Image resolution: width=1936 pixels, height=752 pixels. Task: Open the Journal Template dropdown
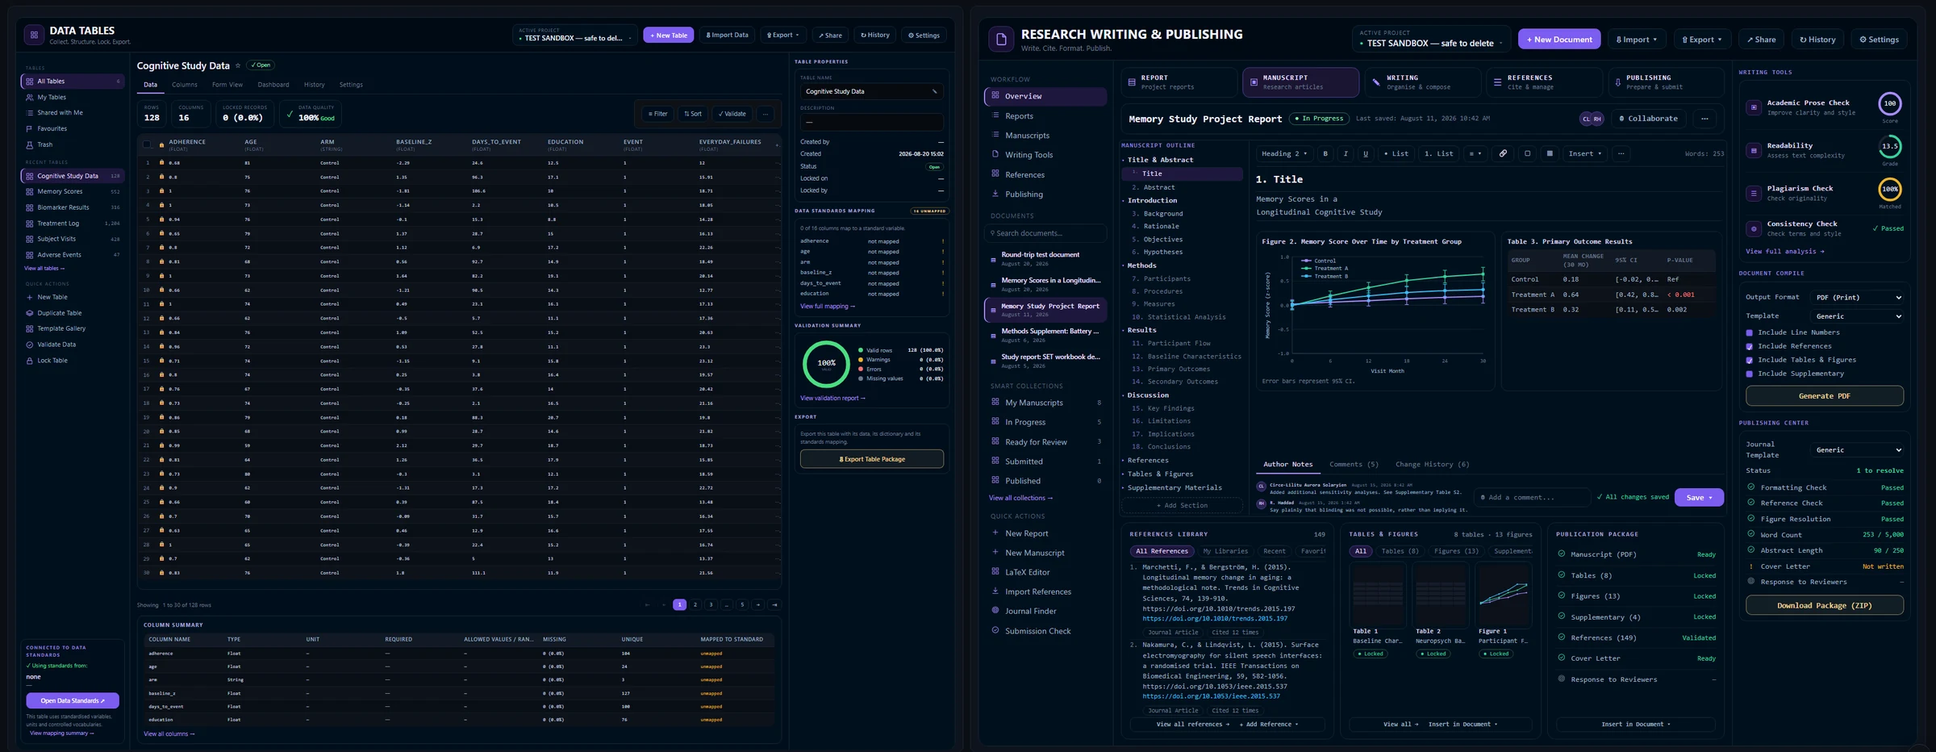pyautogui.click(x=1856, y=449)
